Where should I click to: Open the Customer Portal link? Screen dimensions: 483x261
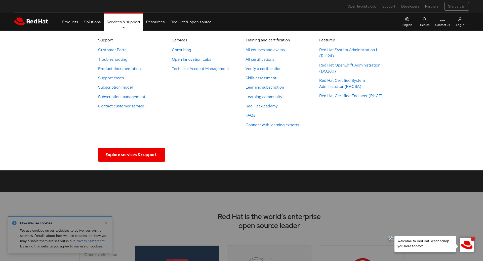(113, 50)
